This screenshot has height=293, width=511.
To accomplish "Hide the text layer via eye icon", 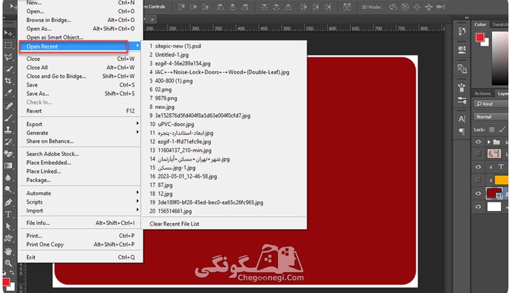I will pyautogui.click(x=478, y=166).
